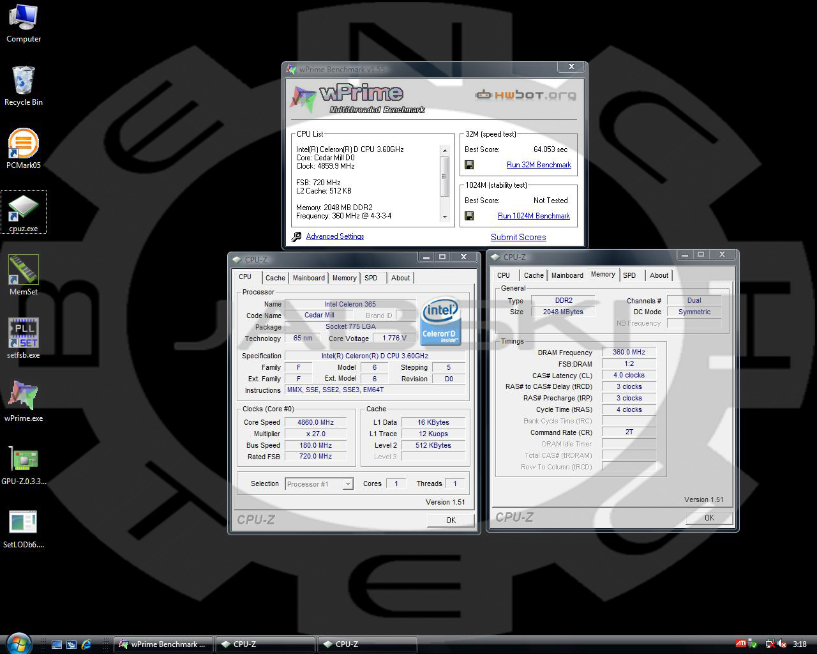
Task: Click the CPU List scroll up arrow
Action: 445,151
